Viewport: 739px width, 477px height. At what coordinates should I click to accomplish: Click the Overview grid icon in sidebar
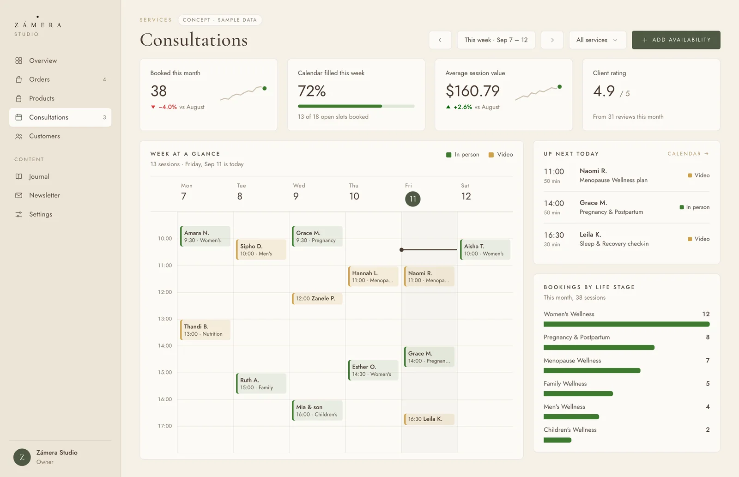point(18,60)
